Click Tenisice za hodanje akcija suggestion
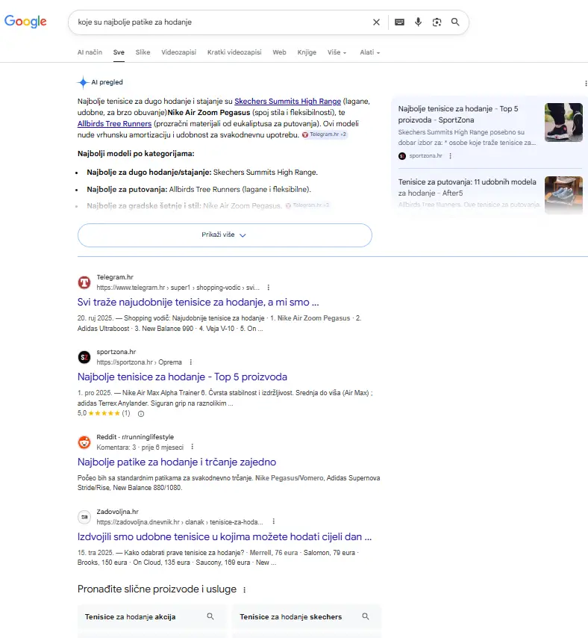The height and width of the screenshot is (638, 588). pos(151,617)
